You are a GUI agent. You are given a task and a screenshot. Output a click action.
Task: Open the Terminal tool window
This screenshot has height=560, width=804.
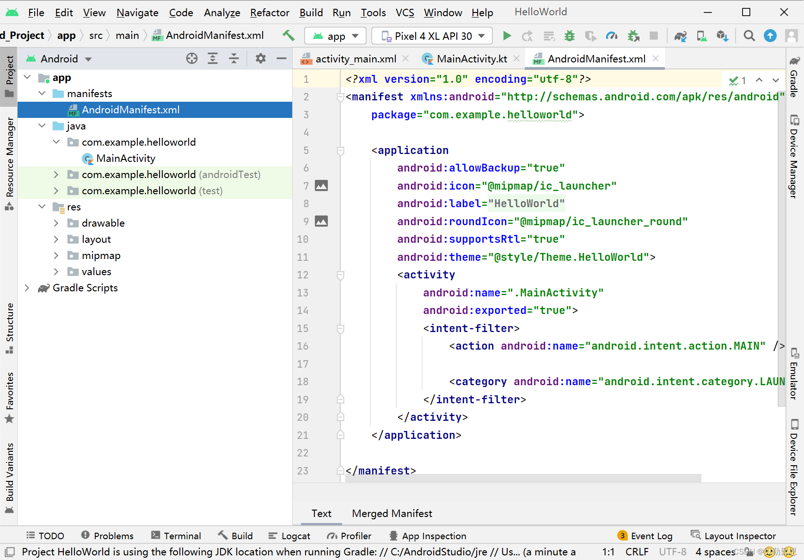(176, 536)
